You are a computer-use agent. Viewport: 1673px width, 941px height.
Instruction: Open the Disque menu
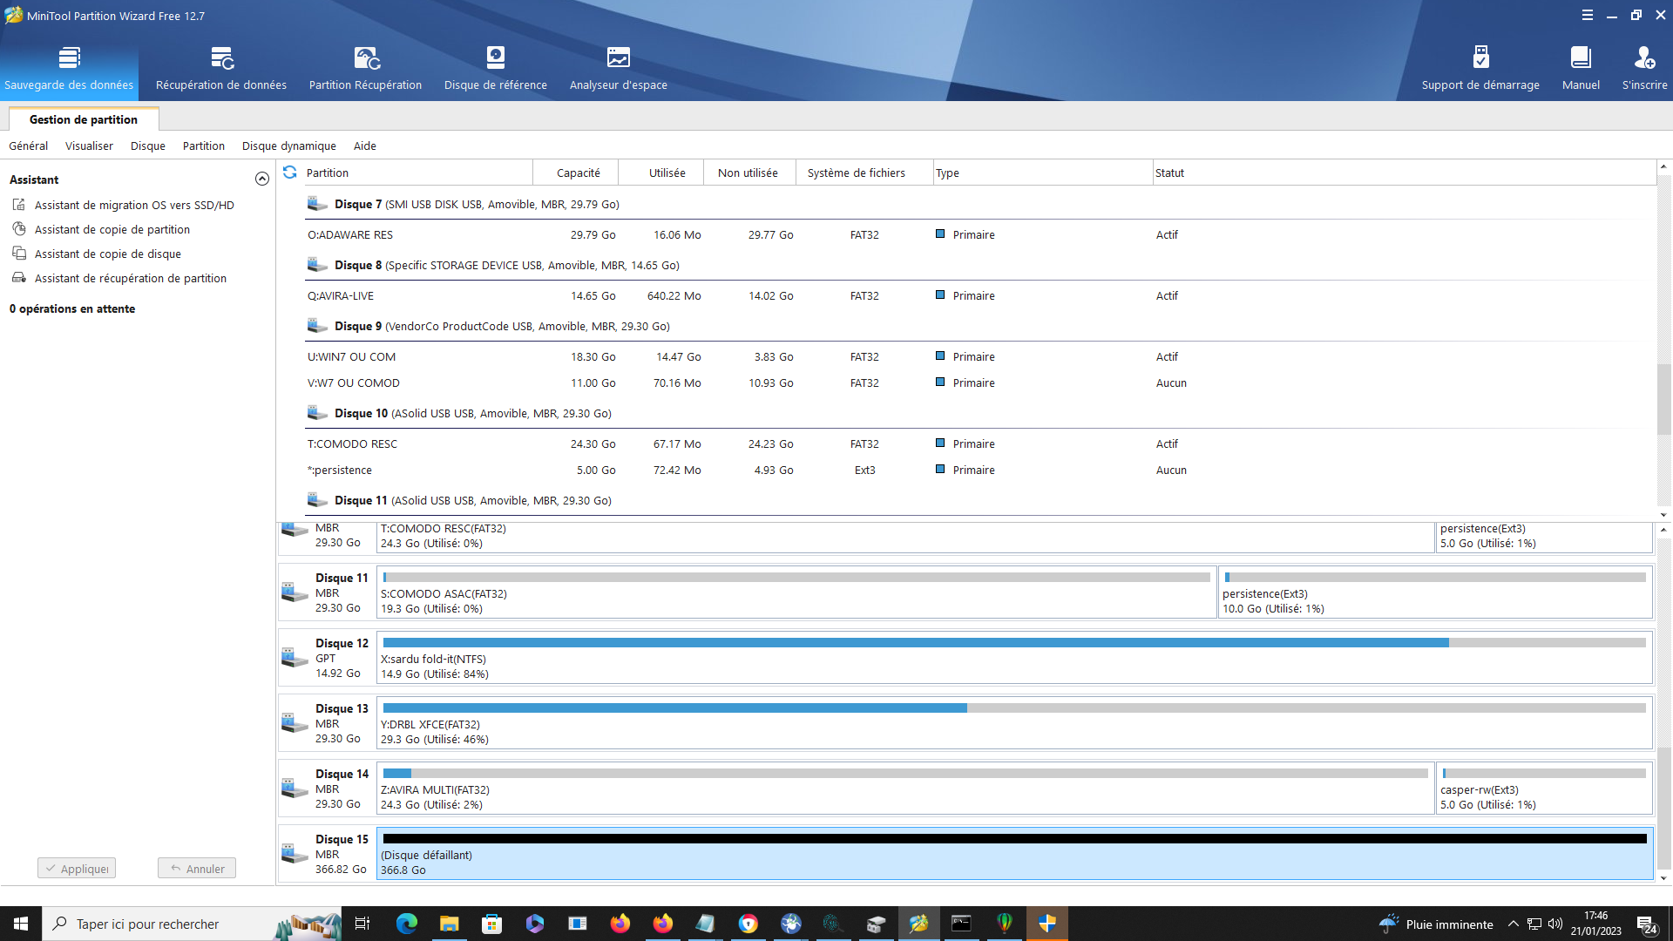click(x=148, y=146)
